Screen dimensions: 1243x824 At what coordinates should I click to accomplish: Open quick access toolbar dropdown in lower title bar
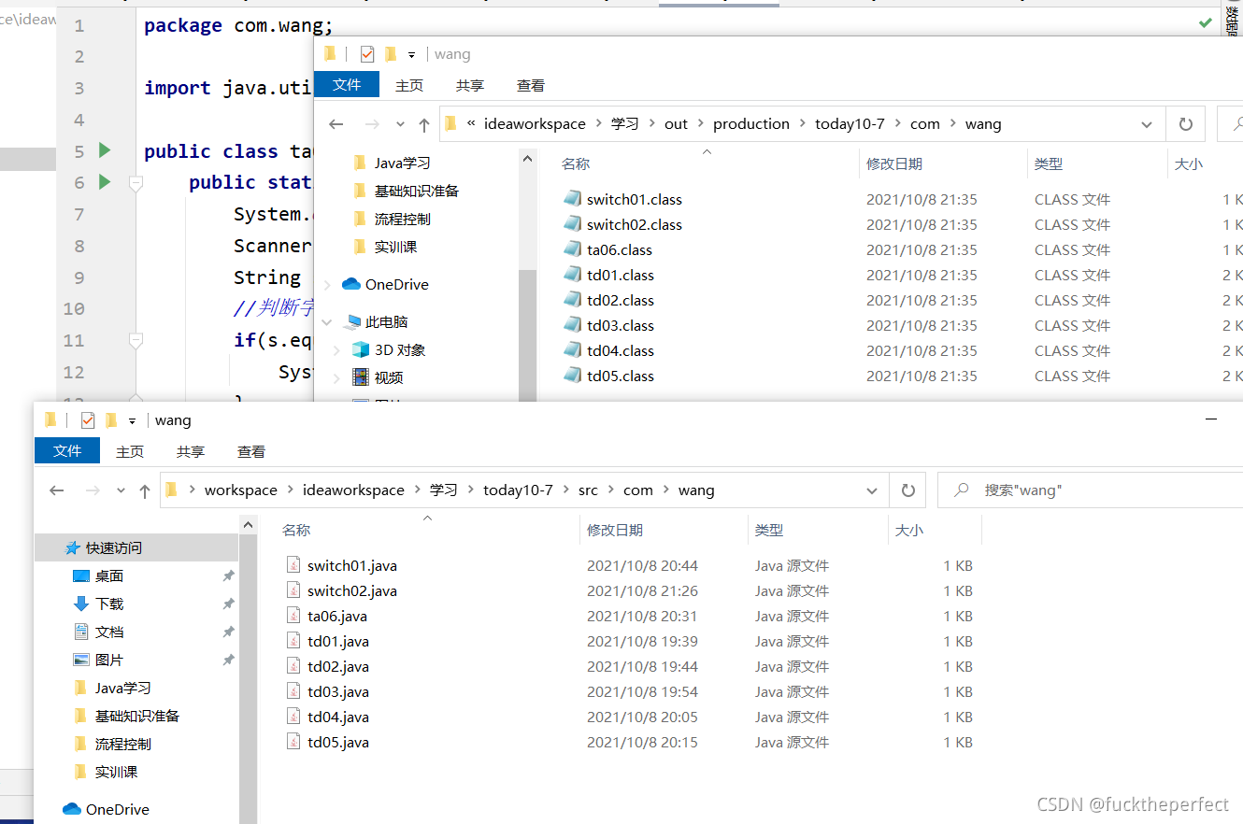133,421
